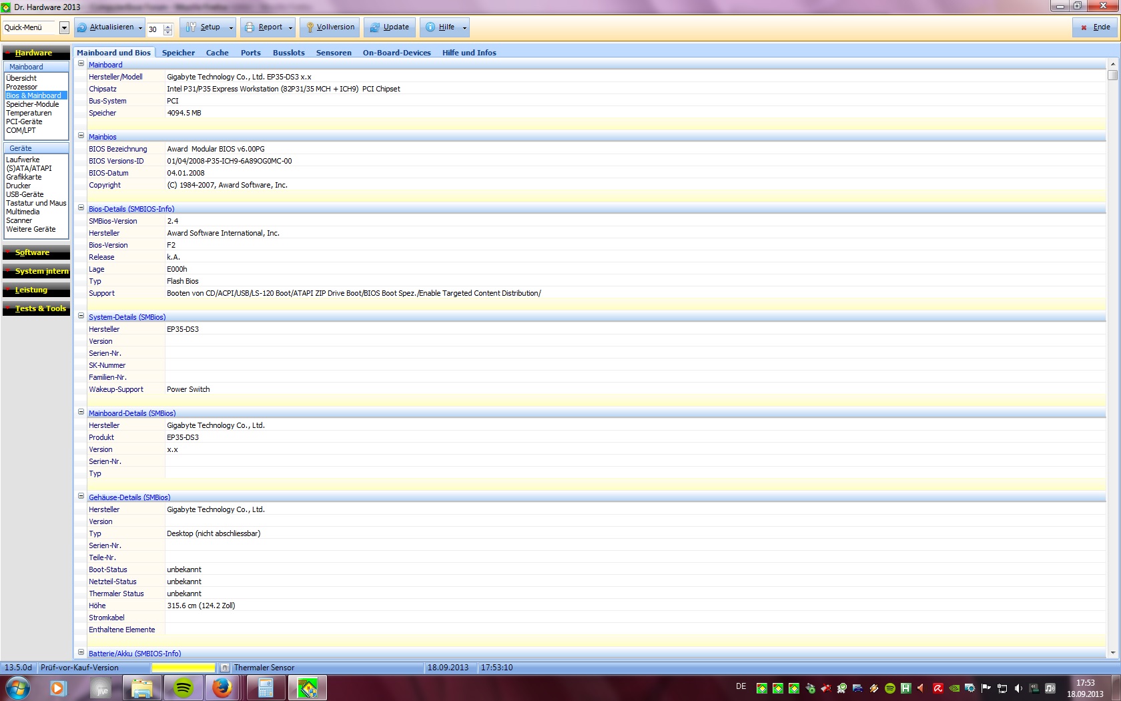Viewport: 1121px width, 701px height.
Task: Select USB-Geräte in the Geräte list
Action: pyautogui.click(x=25, y=194)
